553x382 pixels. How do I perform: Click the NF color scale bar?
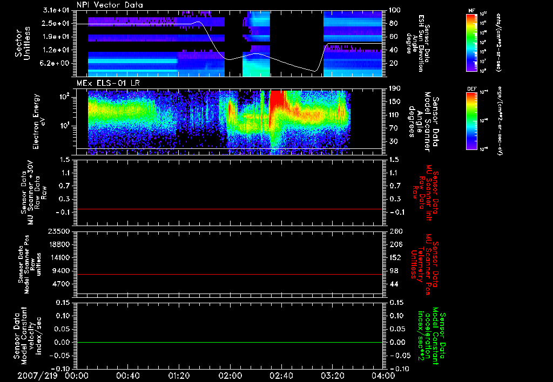click(x=472, y=42)
